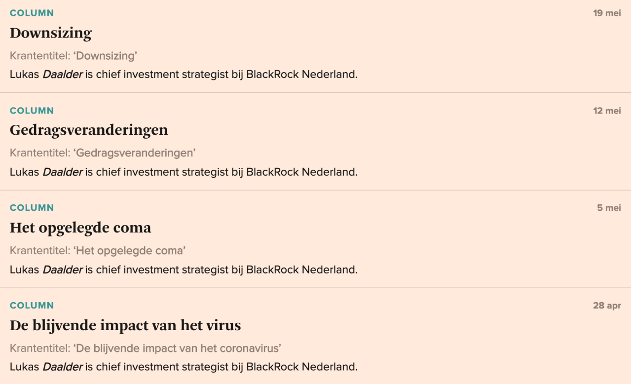Open 'De blijvende impact van het virus'
Screen dimensions: 631x384
125,325
